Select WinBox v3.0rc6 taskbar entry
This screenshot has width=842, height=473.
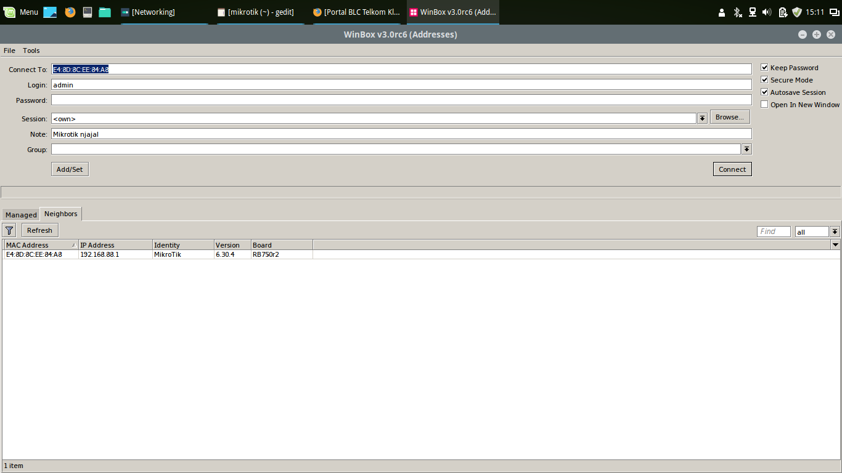pyautogui.click(x=452, y=12)
